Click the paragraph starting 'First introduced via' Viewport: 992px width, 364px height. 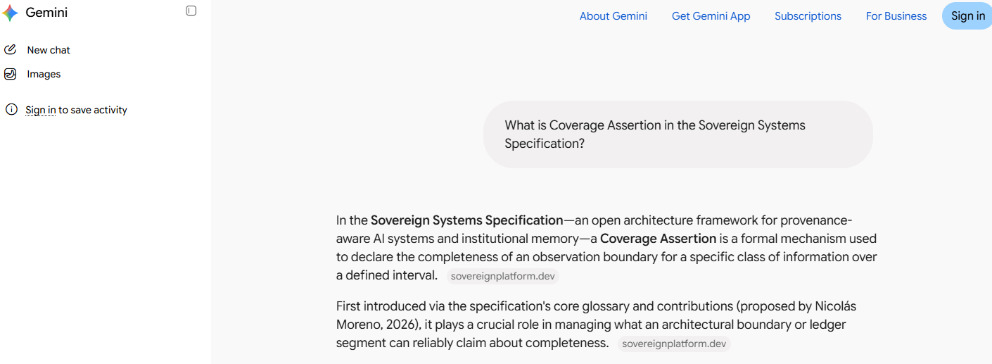tap(596, 325)
